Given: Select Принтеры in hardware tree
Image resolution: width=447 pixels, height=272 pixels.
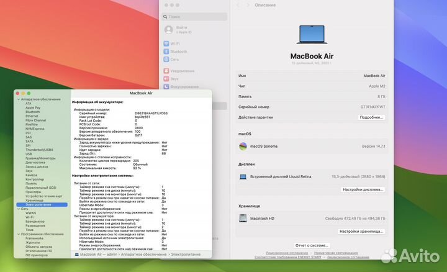Looking at the screenshot, I should (x=34, y=192).
